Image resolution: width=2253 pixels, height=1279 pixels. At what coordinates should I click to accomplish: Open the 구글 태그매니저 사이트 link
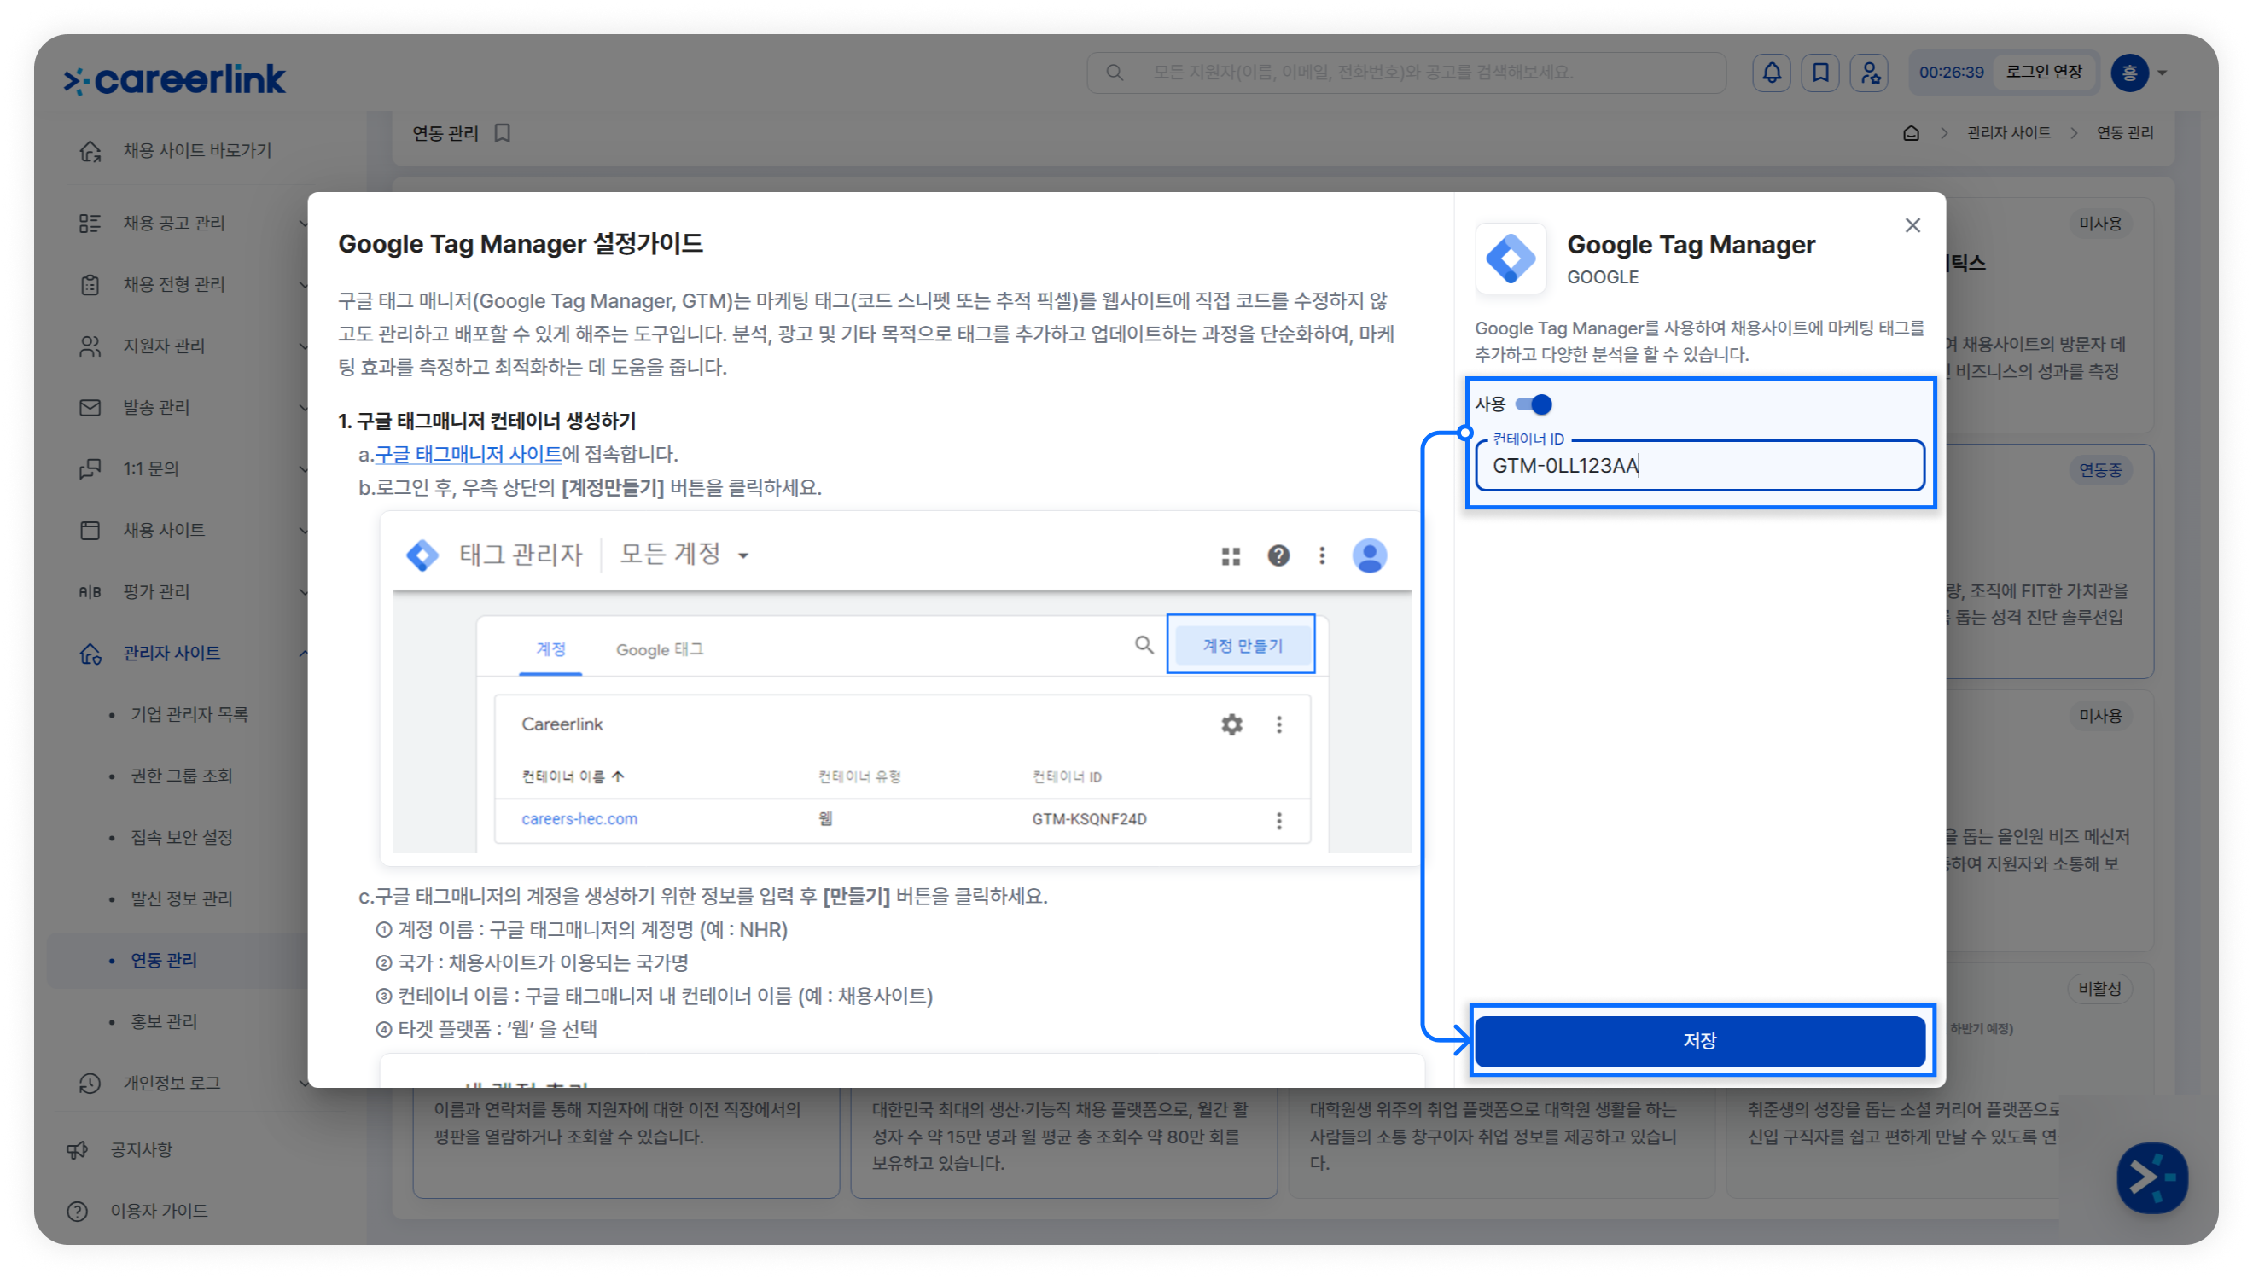click(x=469, y=454)
